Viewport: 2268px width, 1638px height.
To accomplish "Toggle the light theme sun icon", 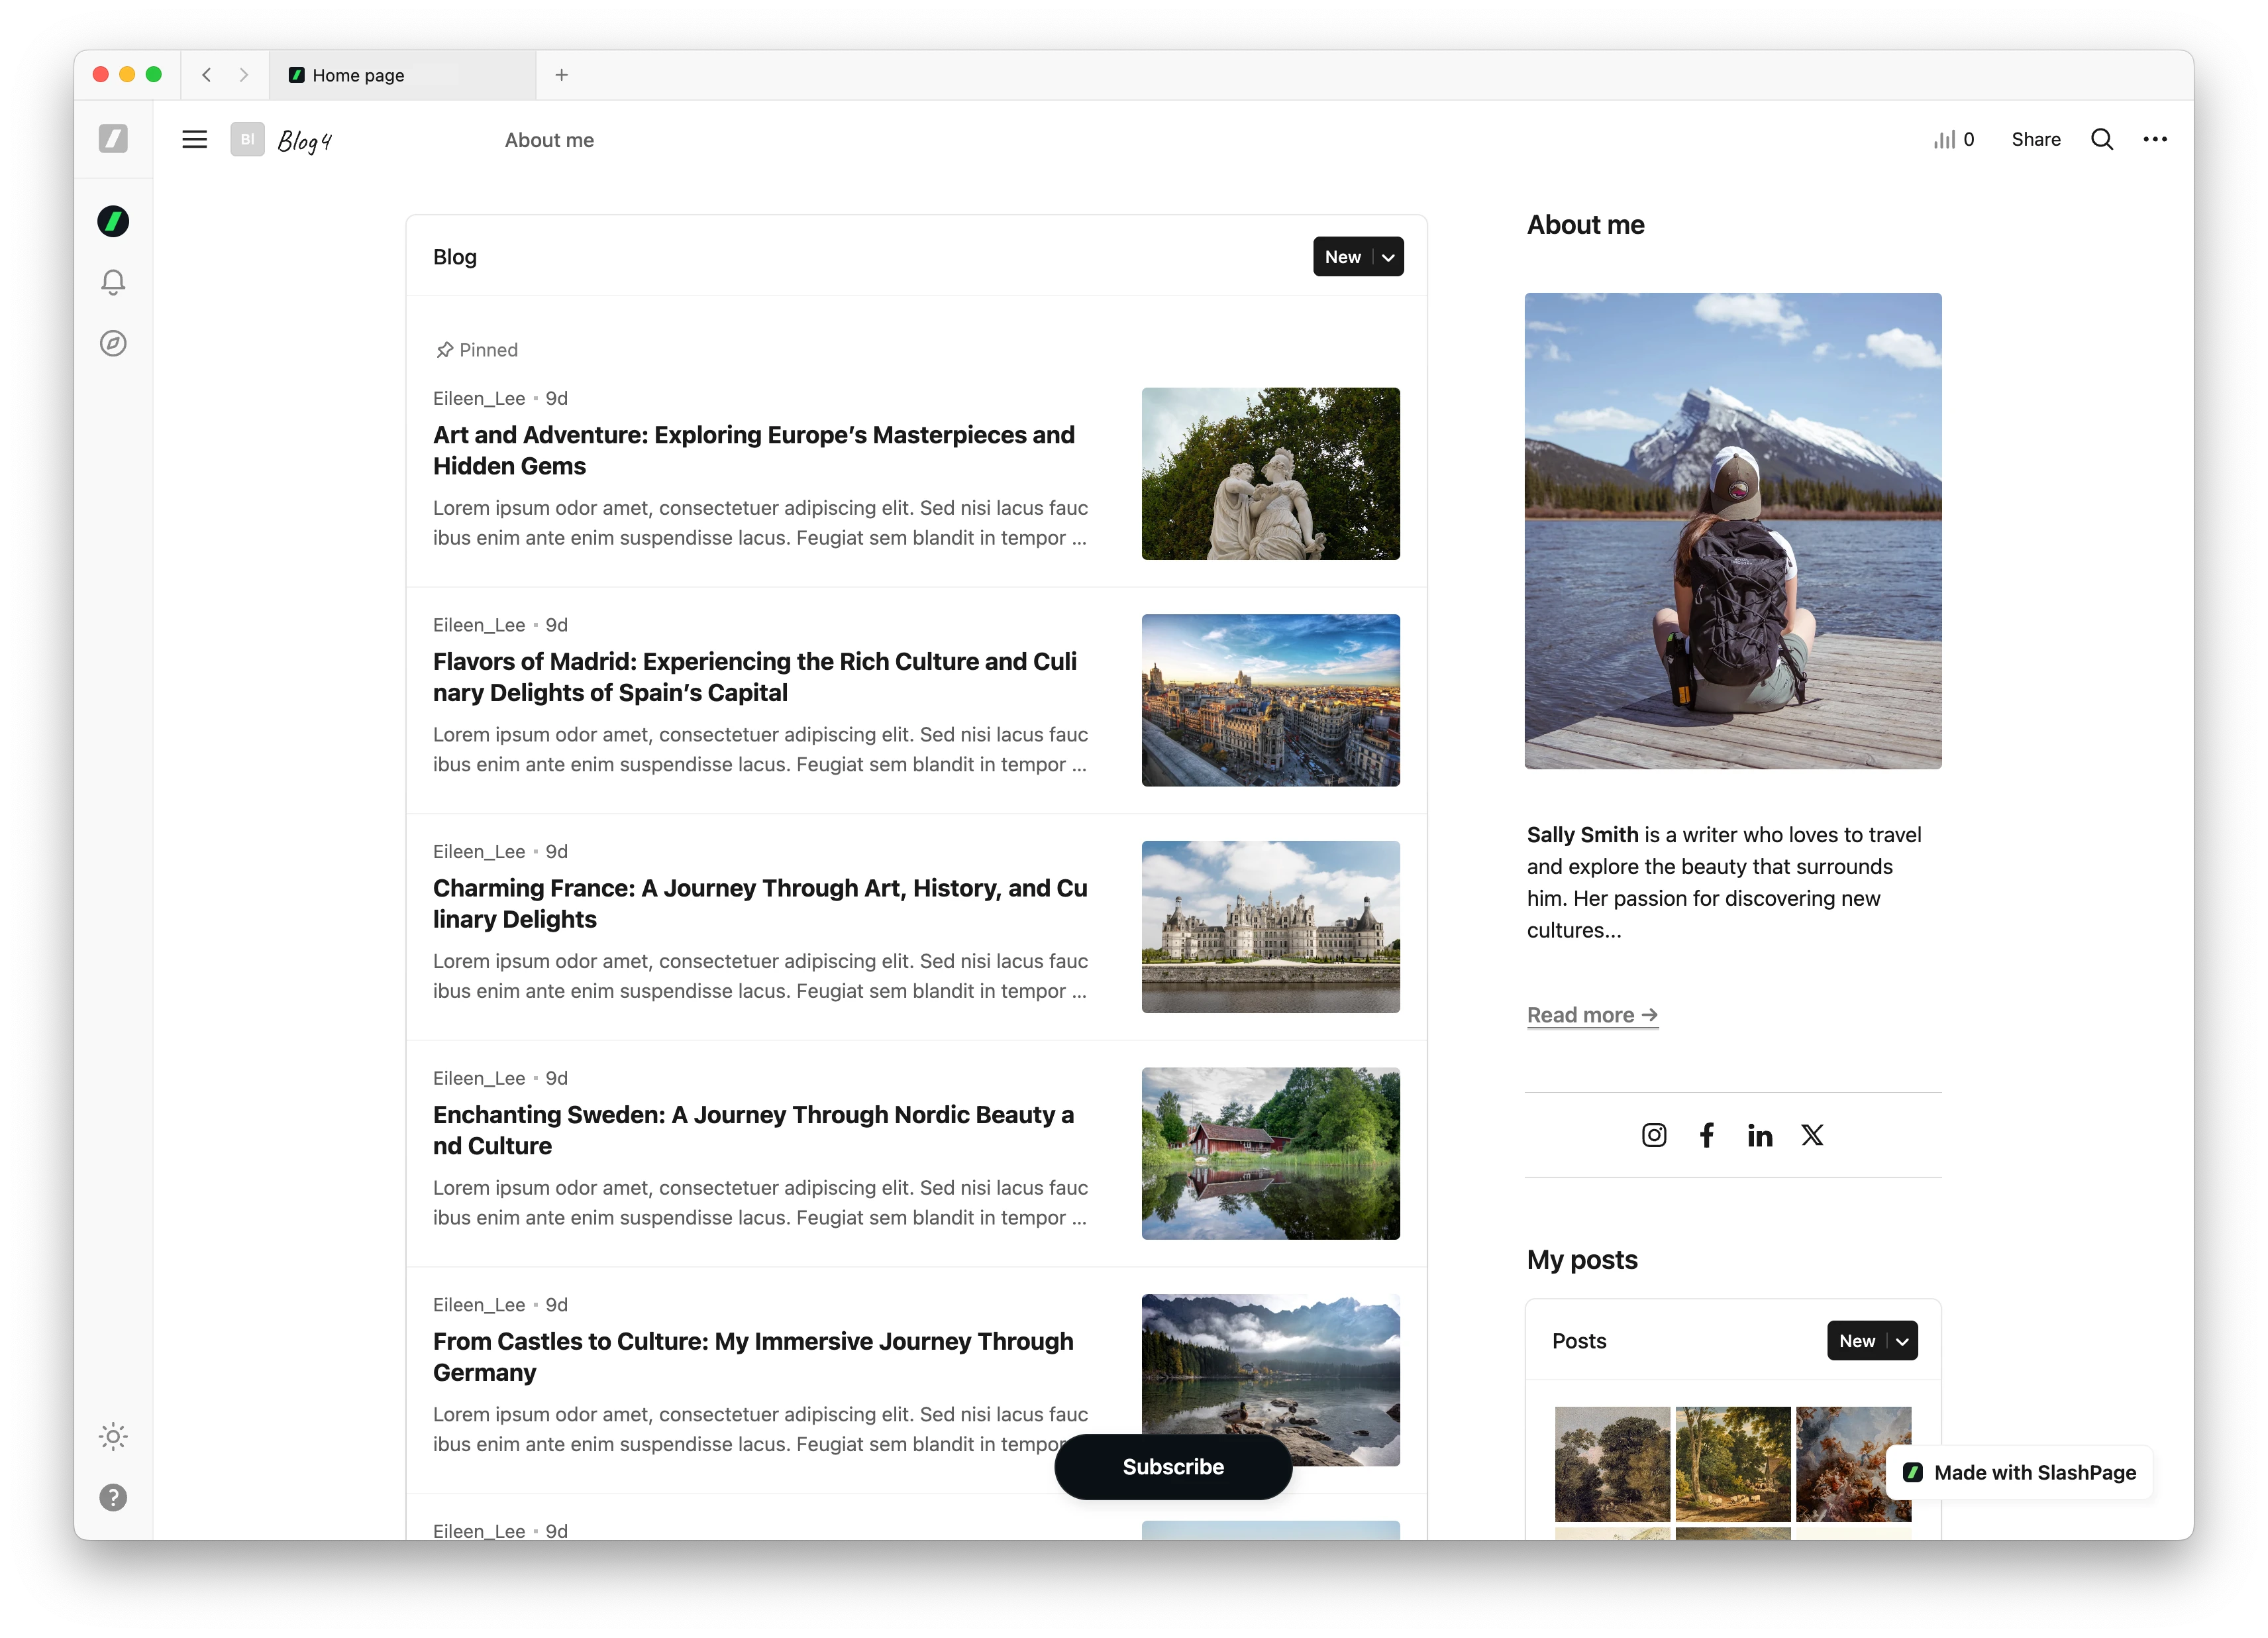I will click(113, 1437).
